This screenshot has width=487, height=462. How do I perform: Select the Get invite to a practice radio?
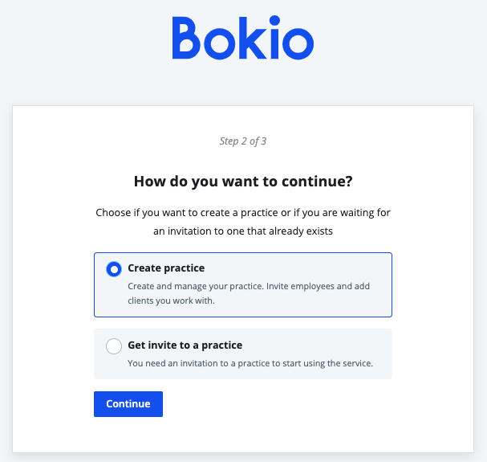(x=114, y=346)
